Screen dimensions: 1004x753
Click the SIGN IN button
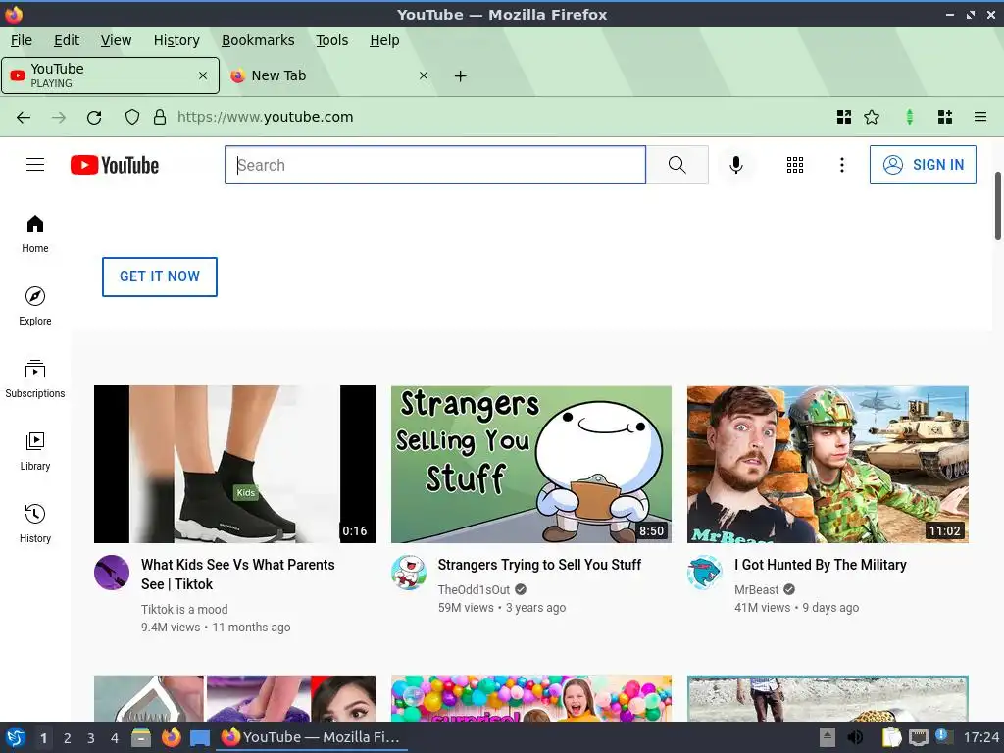point(923,165)
